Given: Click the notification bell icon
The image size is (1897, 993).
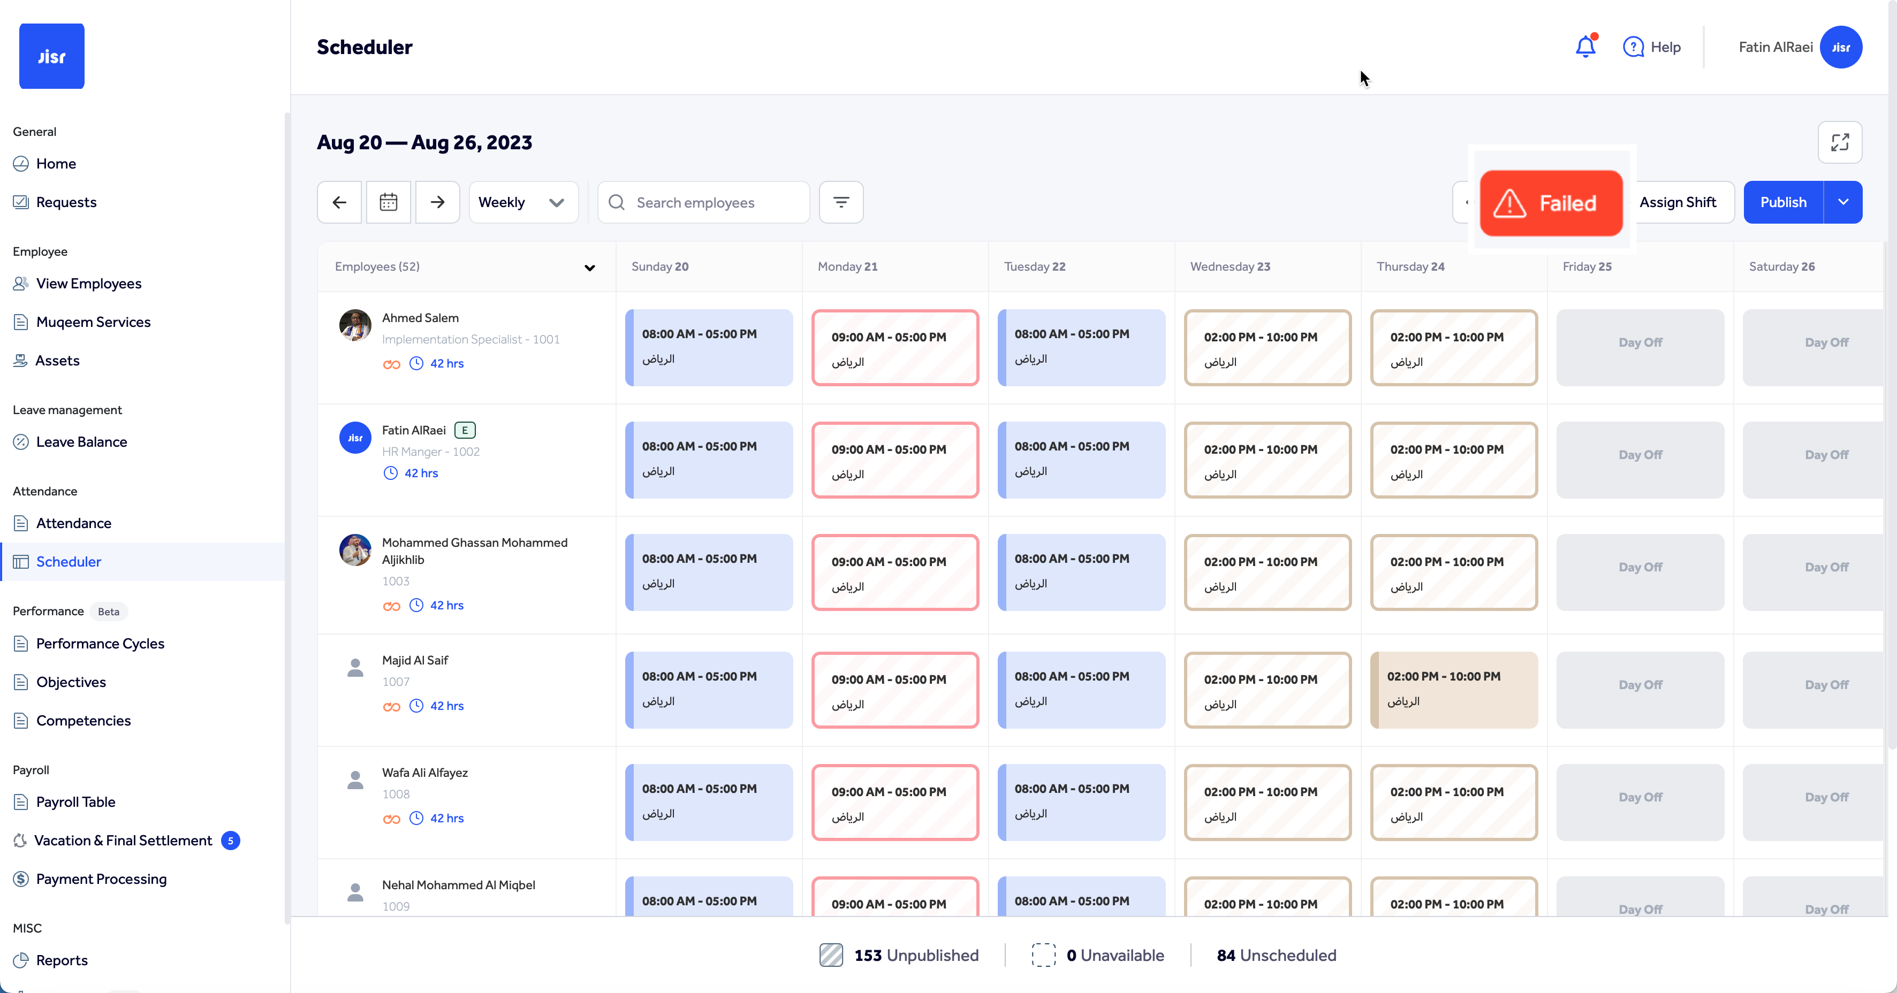Looking at the screenshot, I should coord(1585,47).
